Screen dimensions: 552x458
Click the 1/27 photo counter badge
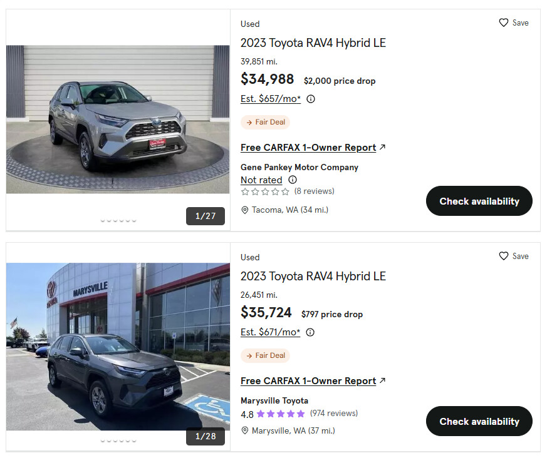(x=206, y=216)
